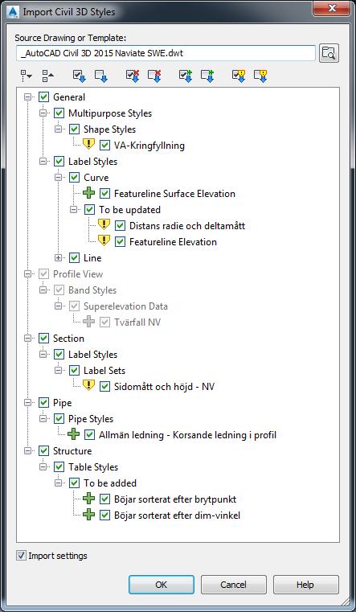The width and height of the screenshot is (356, 612).
Task: Click Check all styles to add icon
Action: click(186, 76)
